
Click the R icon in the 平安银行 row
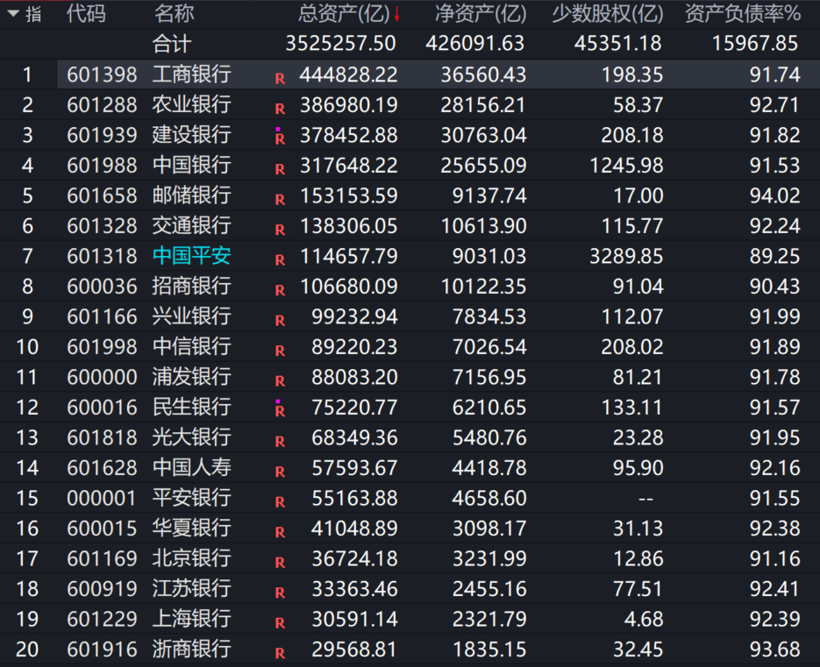coord(281,502)
